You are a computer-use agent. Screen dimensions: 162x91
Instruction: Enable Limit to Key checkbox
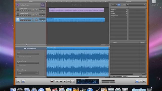(x=18, y=66)
